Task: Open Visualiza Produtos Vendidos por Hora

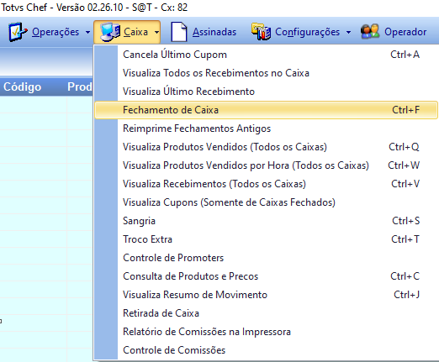Action: point(266,165)
